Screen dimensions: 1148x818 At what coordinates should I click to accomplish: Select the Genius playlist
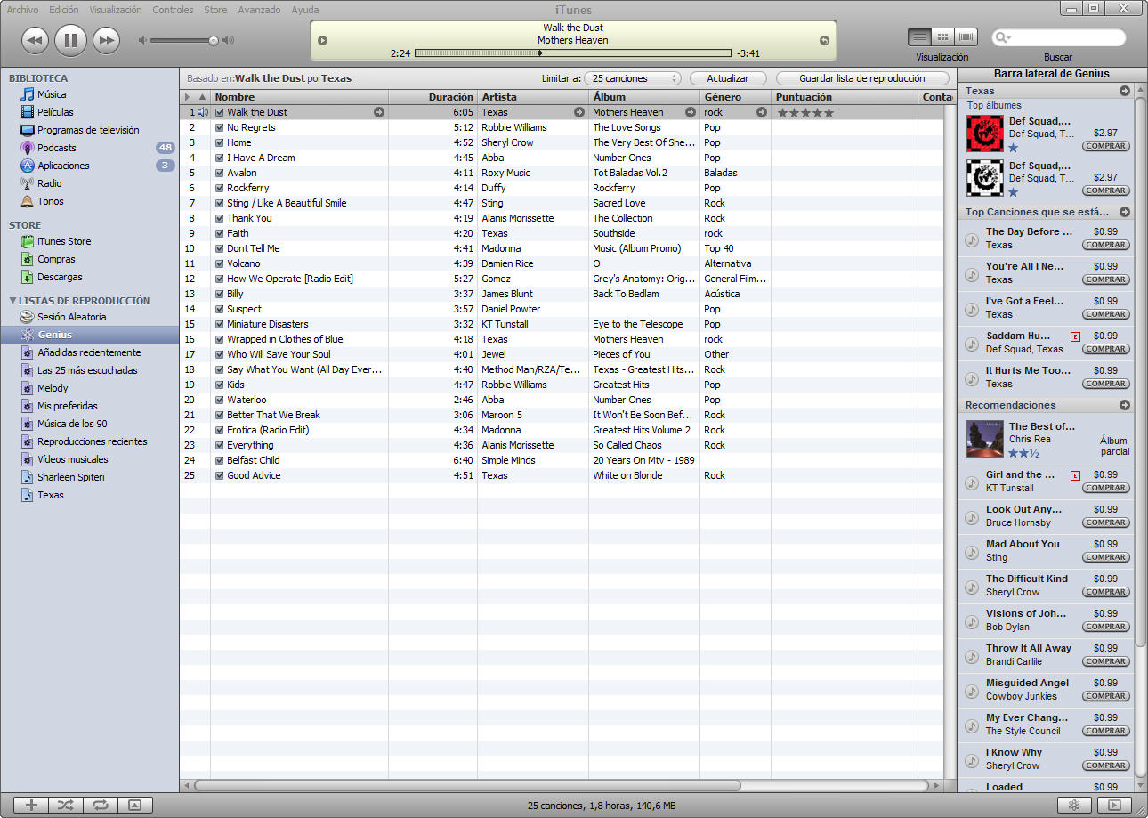tap(89, 335)
